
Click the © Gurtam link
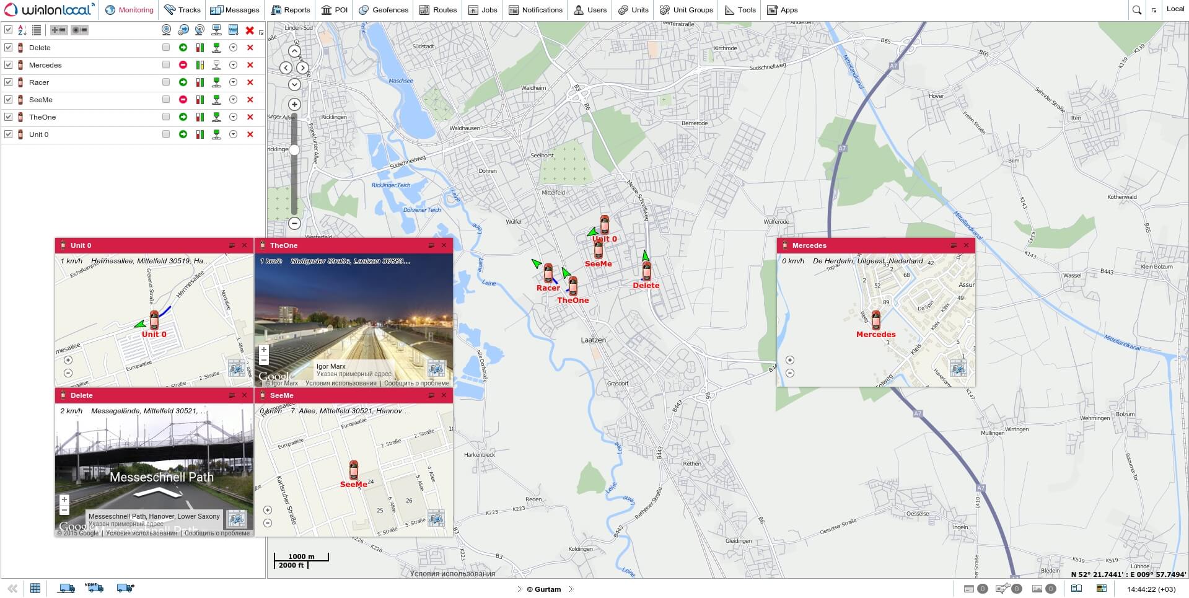click(543, 589)
